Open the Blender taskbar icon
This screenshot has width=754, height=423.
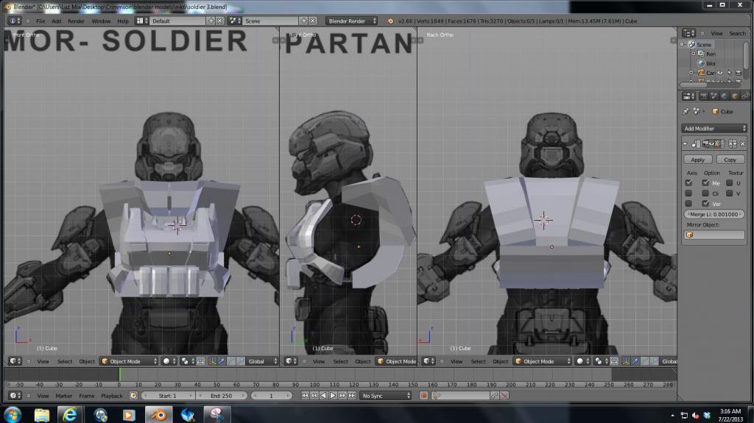[x=158, y=415]
